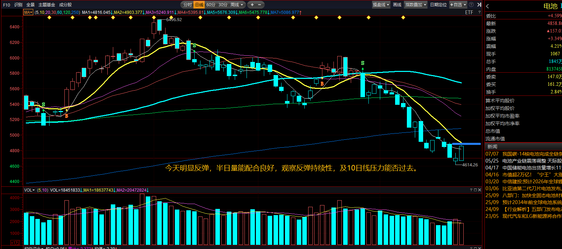Click the x1万 unit label
Image resolution: width=562 pixels, height=249 pixels.
coord(15,243)
